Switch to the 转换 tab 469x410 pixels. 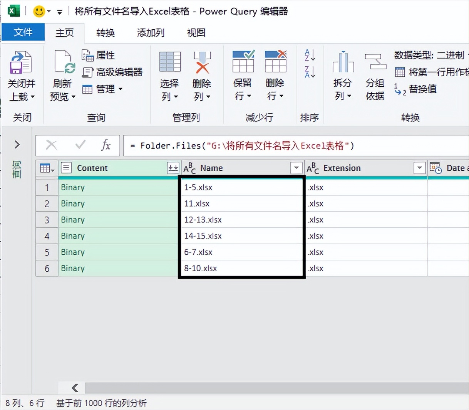point(106,33)
